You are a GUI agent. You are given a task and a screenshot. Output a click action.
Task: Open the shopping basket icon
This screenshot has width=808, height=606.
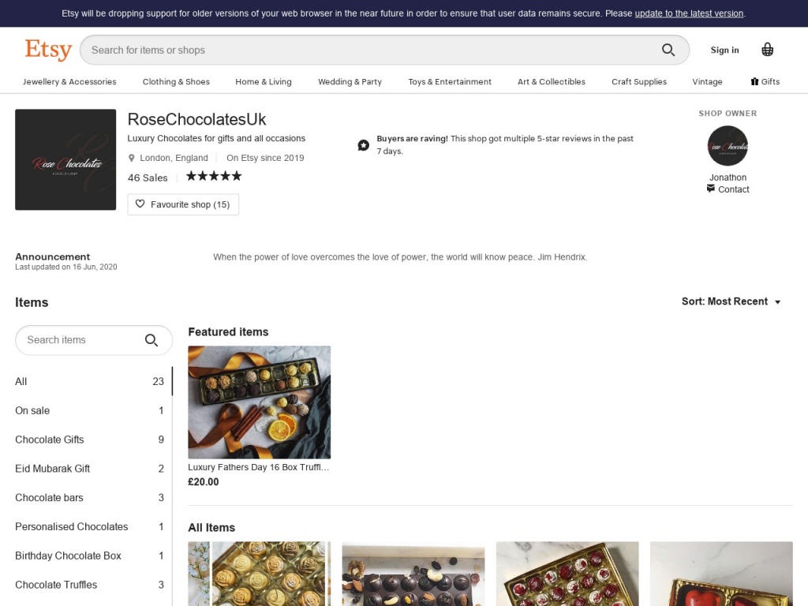(x=767, y=50)
